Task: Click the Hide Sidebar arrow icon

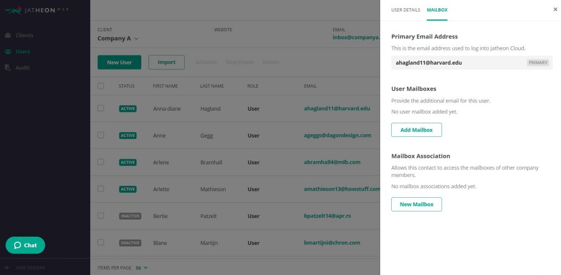Action: point(7,267)
